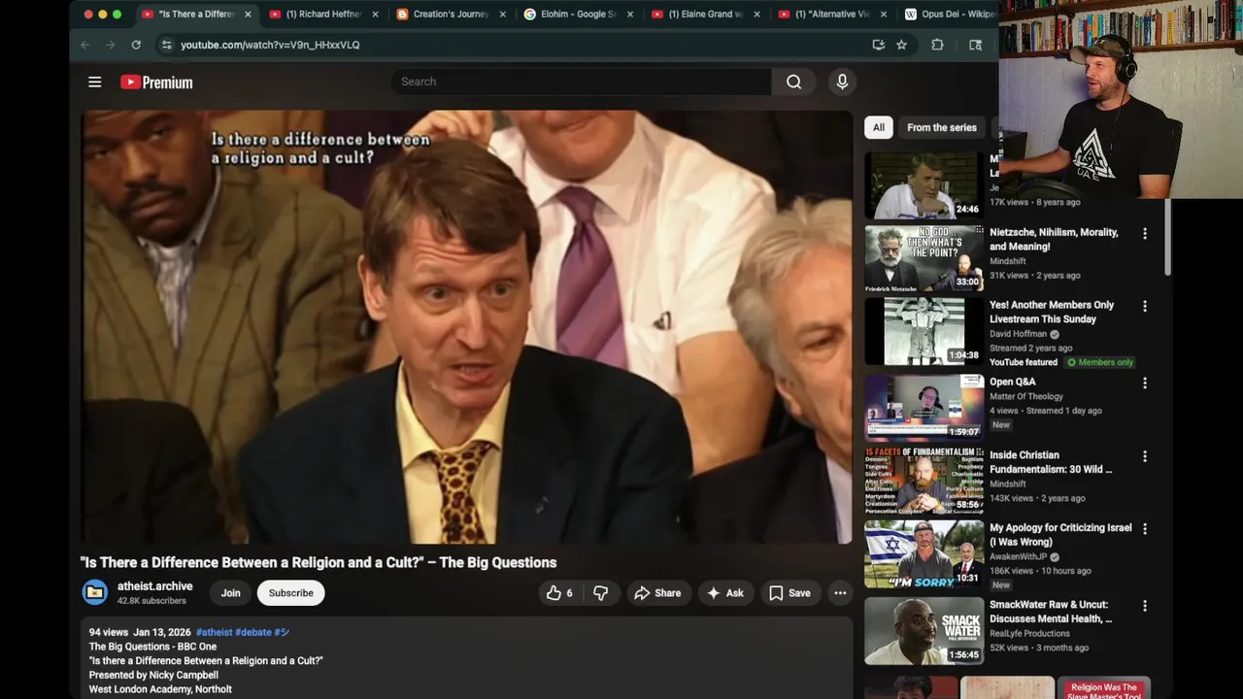
Task: Open the atheist.archive channel avatar
Action: (x=95, y=592)
